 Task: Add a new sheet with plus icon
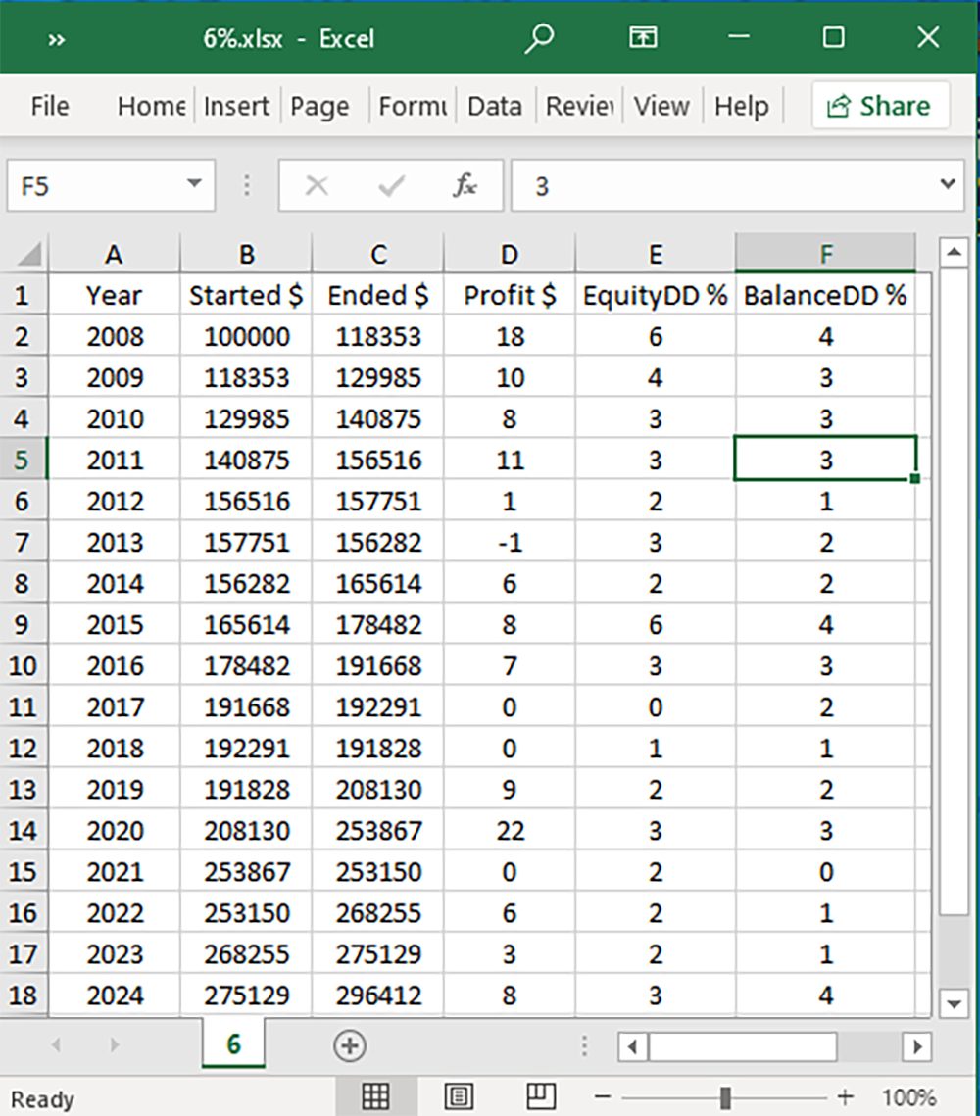point(349,1046)
